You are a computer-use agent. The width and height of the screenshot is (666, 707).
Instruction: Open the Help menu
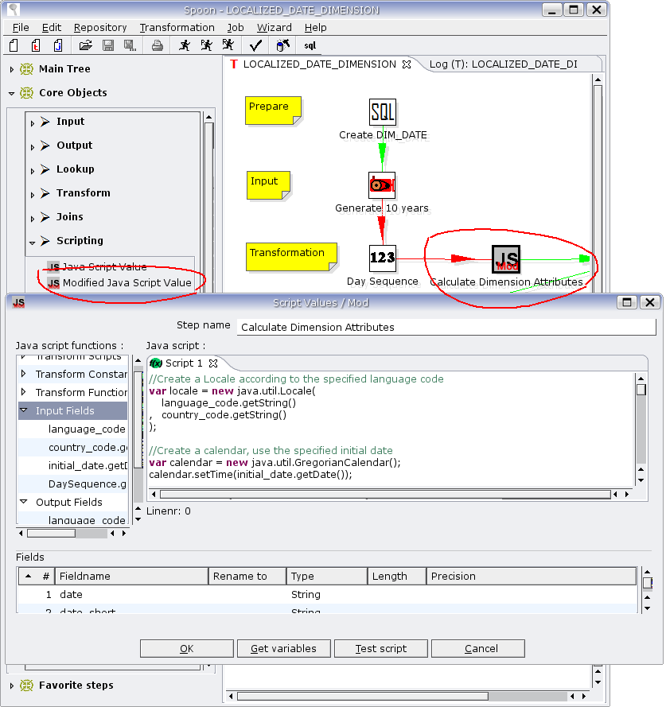click(315, 28)
